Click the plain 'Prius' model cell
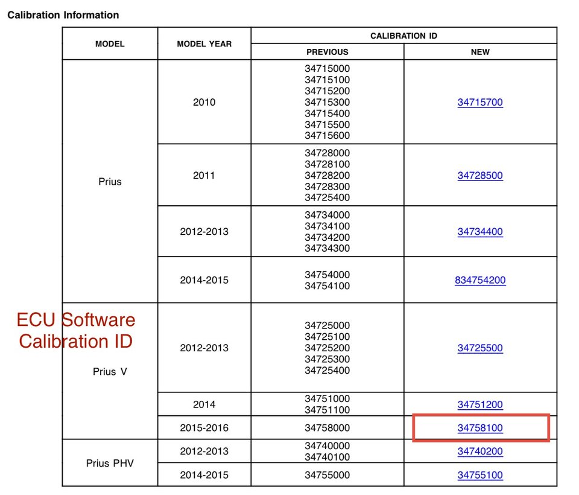 (x=110, y=182)
